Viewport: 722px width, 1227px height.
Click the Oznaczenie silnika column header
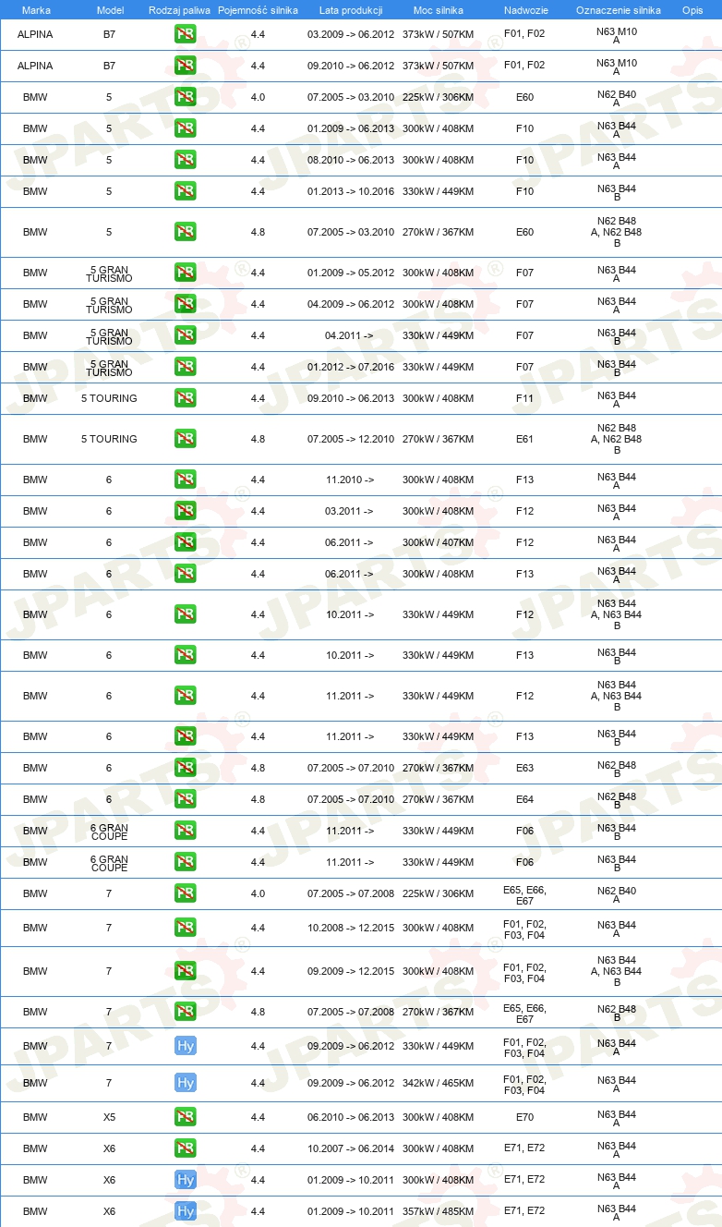click(x=618, y=10)
